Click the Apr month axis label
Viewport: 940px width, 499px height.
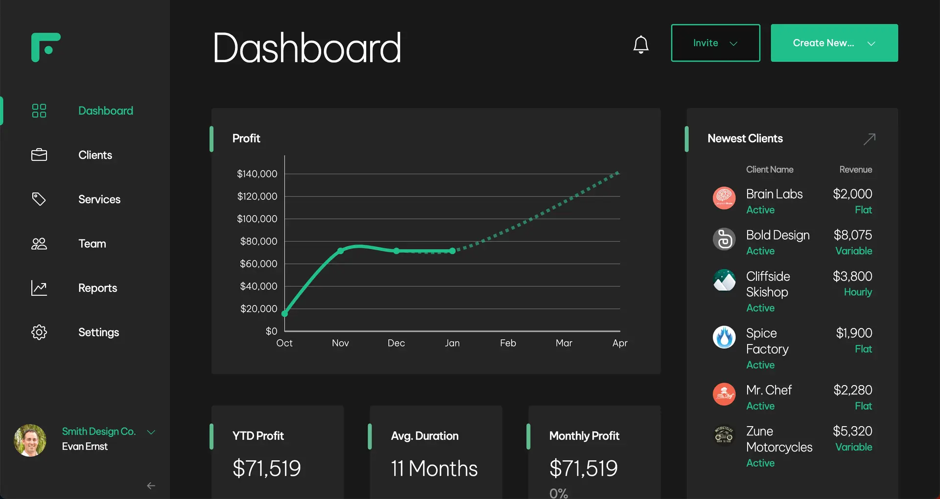click(x=620, y=343)
